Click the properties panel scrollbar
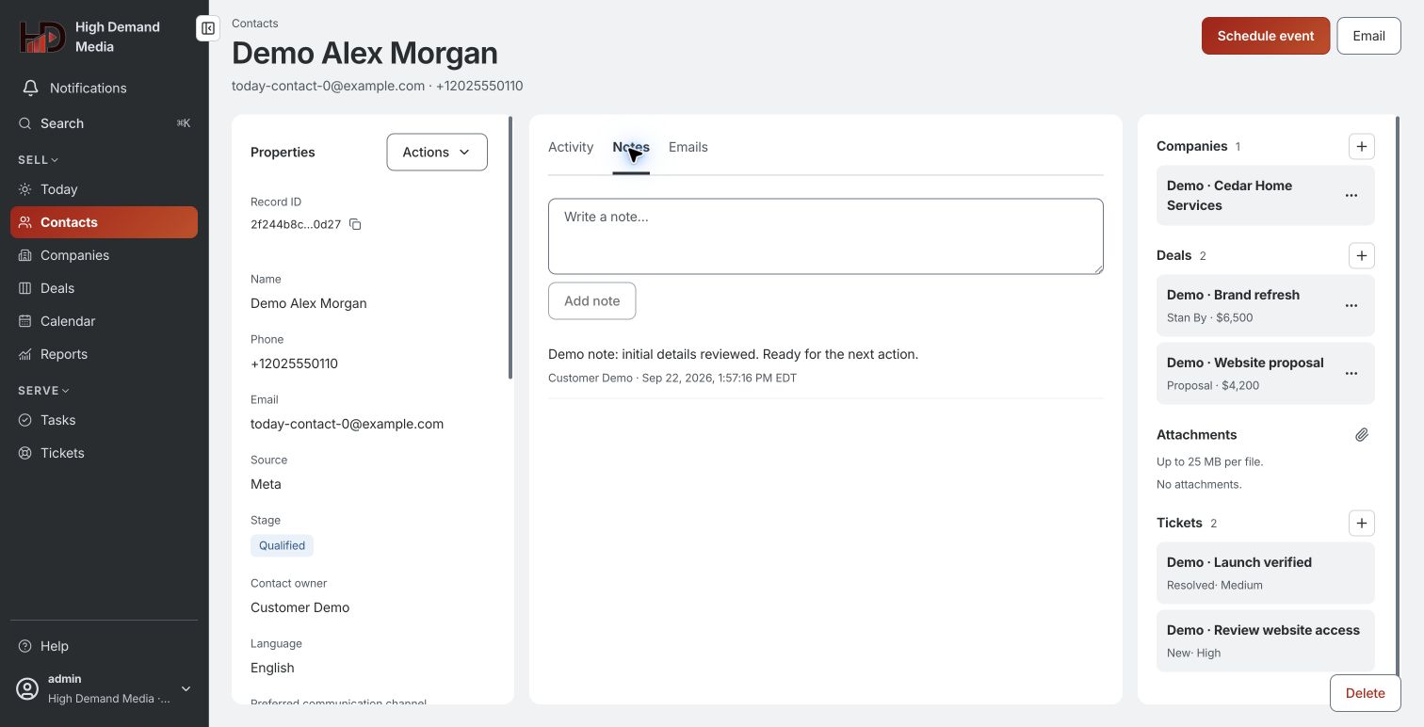Viewport: 1424px width, 727px height. coord(510,248)
